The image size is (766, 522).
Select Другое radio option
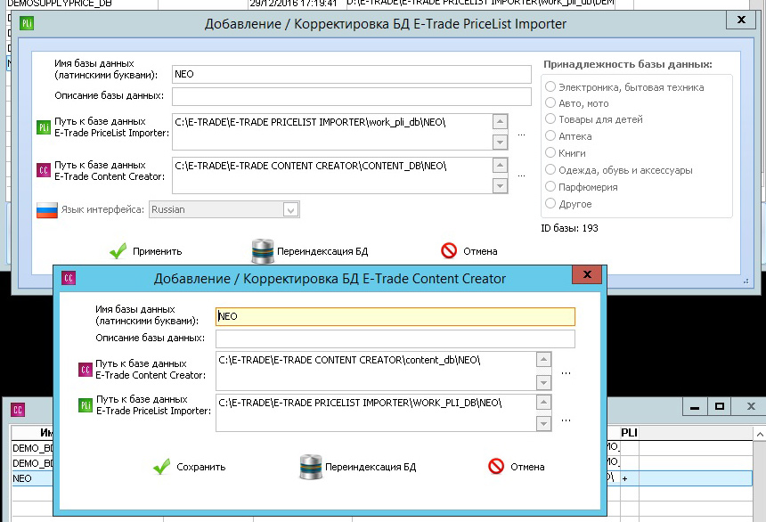point(550,203)
